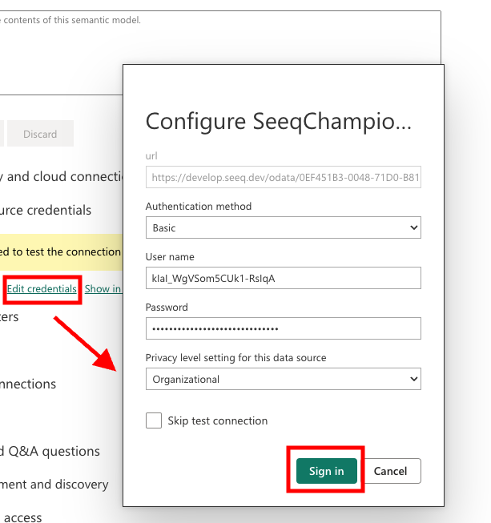Screen dimensions: 491x523
Task: Click the Configure SeeqChampio... dialog title
Action: [277, 122]
